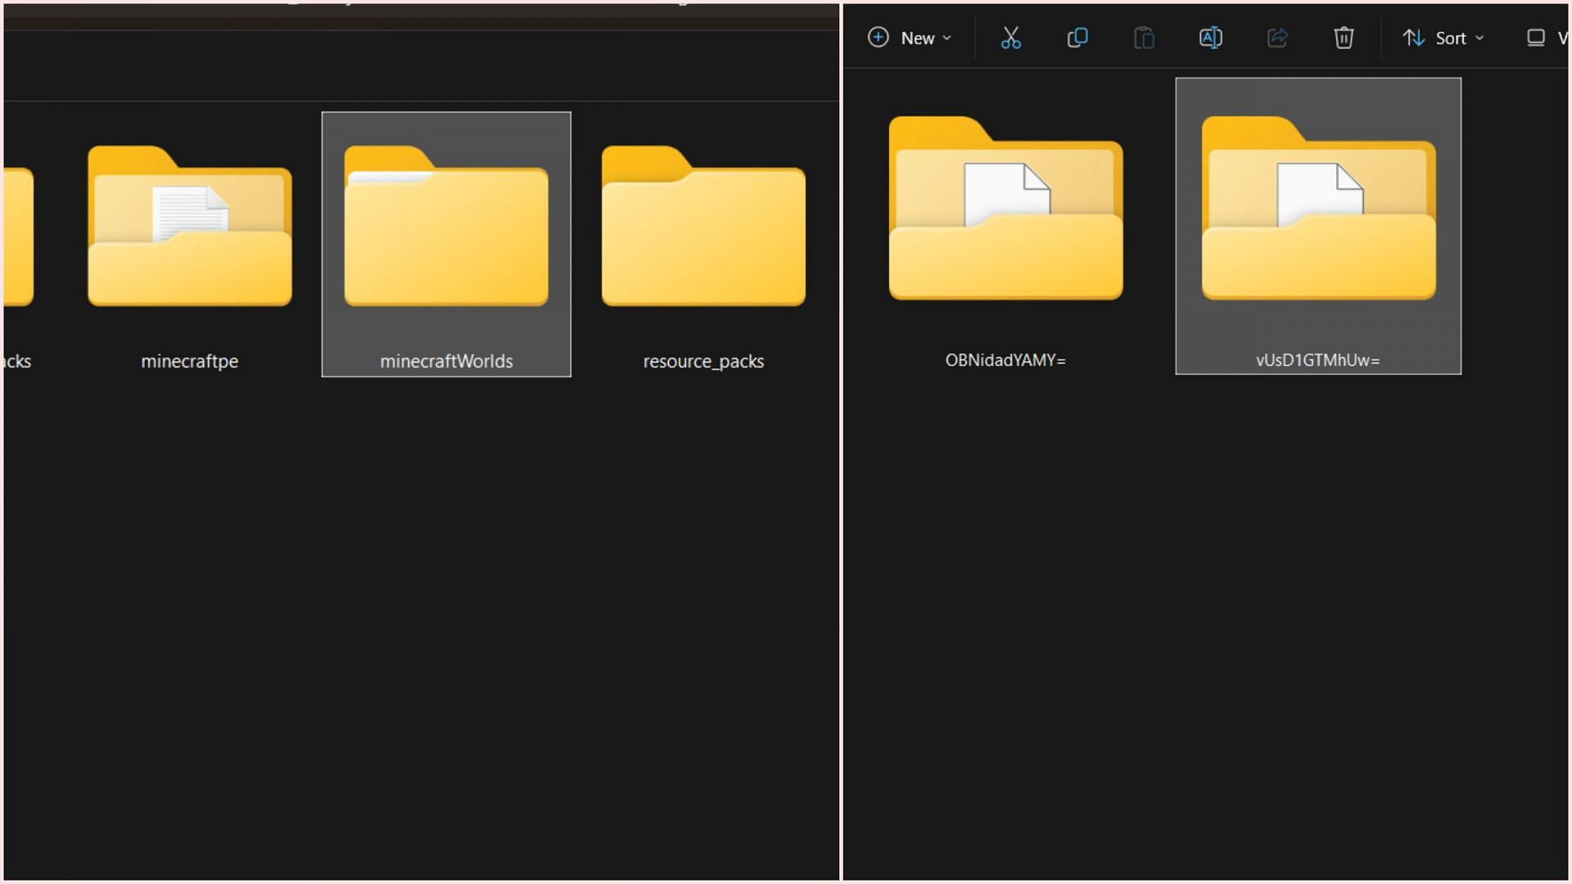Click New to create item

point(907,38)
